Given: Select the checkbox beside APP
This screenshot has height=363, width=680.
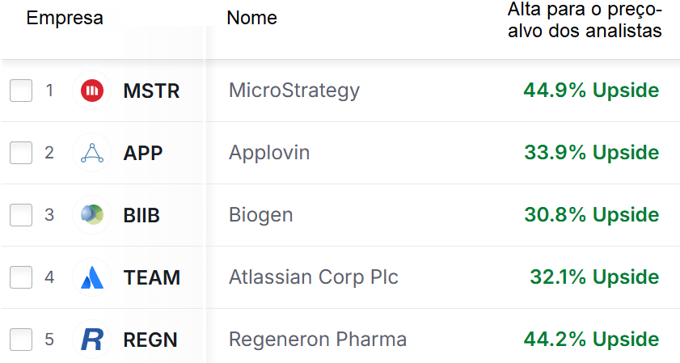Looking at the screenshot, I should pyautogui.click(x=21, y=153).
